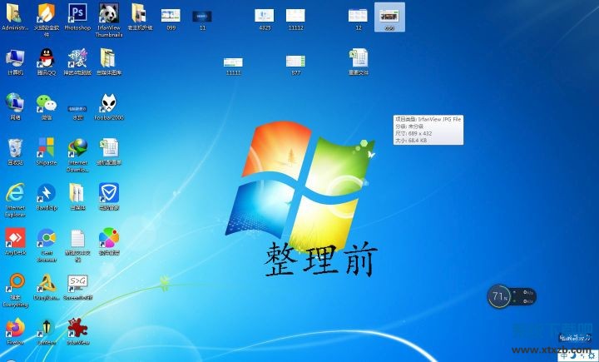The image size is (599, 362).
Task: Select image file named 11111
Action: click(x=234, y=62)
